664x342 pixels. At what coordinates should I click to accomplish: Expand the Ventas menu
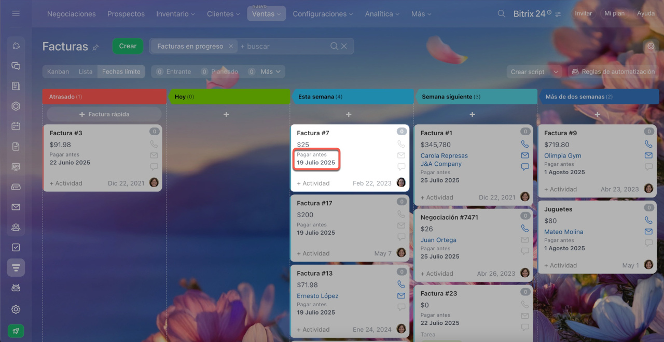[x=266, y=13]
